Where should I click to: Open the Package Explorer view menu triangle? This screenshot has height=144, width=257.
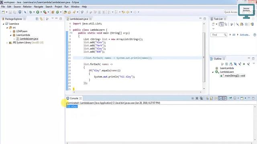pyautogui.click(x=53, y=18)
